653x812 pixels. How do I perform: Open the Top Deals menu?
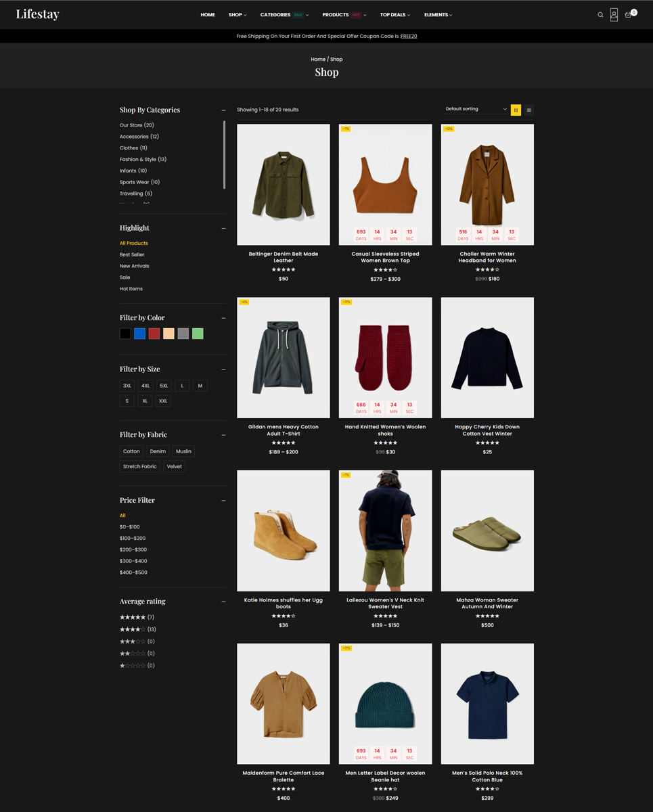pyautogui.click(x=395, y=15)
